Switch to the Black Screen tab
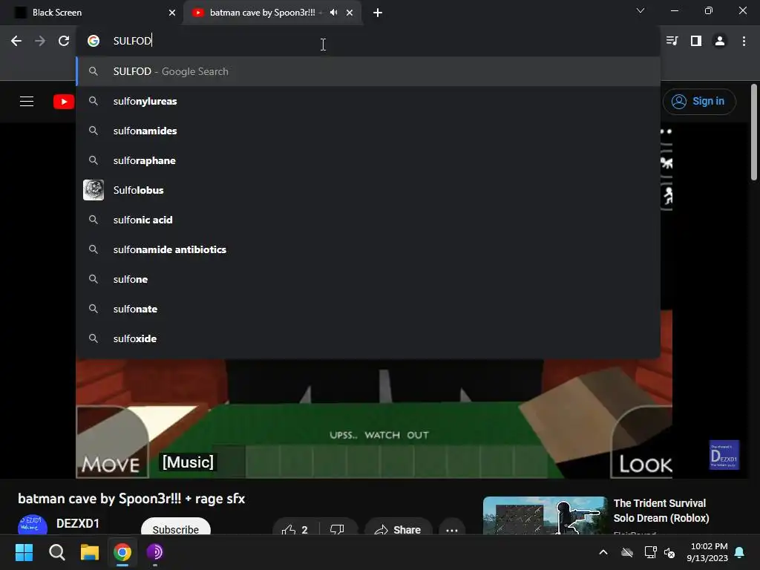 click(x=92, y=13)
